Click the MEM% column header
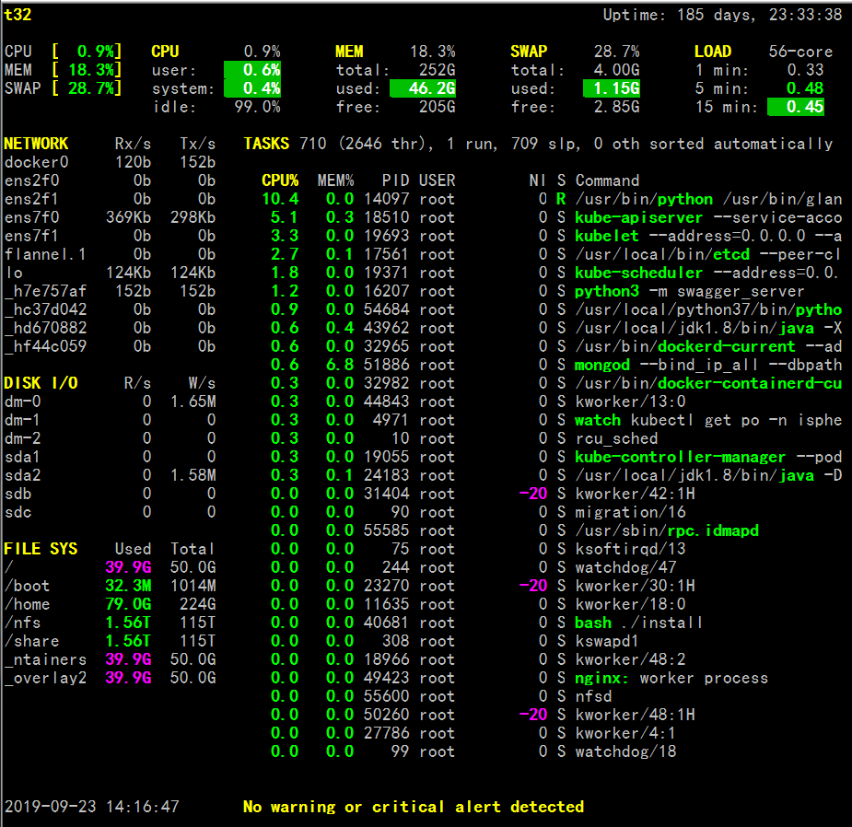 click(336, 181)
